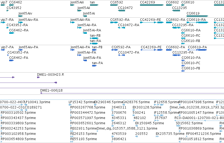The image size is (224, 143).
Task: Click the GH28376.5prime EST
Action: [x=124, y=105]
